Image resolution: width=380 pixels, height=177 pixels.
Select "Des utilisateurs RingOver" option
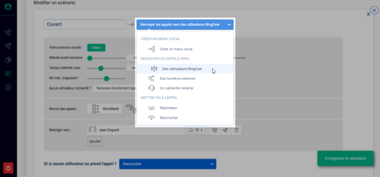[185, 69]
